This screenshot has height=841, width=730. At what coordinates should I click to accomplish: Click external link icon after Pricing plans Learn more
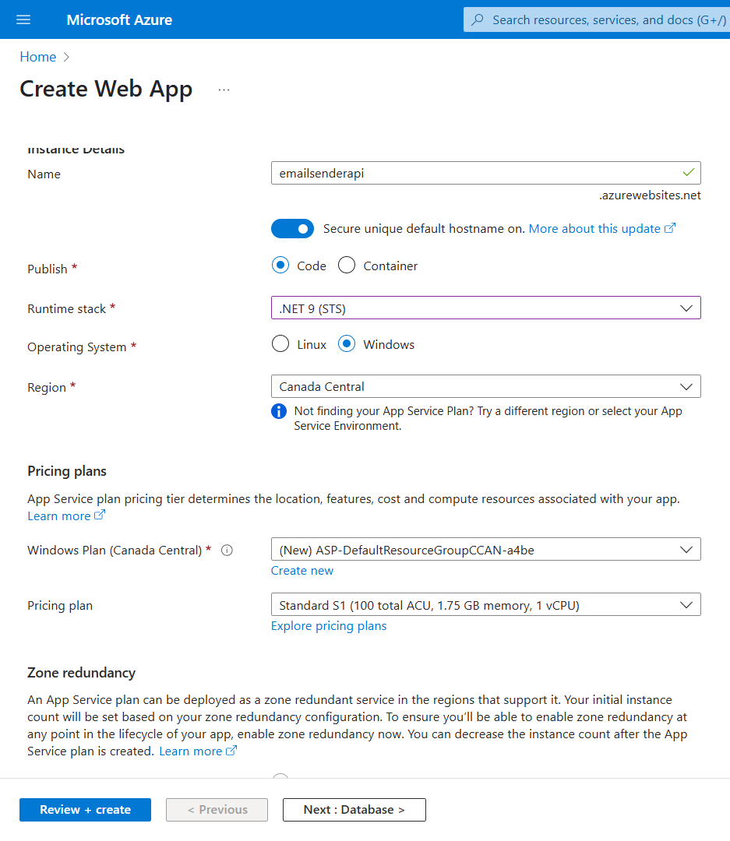[x=100, y=515]
